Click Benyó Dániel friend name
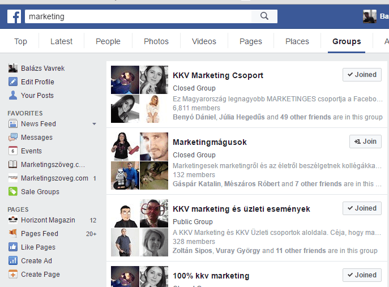The image size is (389, 287). [194, 117]
